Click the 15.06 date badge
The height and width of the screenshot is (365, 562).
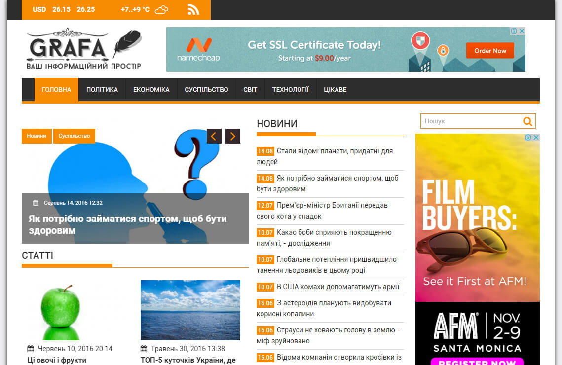(x=265, y=358)
